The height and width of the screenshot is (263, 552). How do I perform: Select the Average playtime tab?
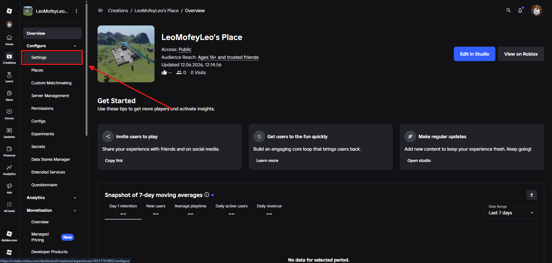[x=190, y=210]
